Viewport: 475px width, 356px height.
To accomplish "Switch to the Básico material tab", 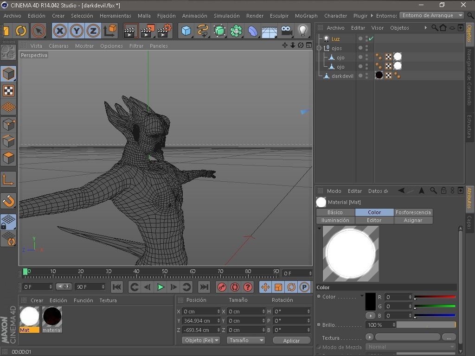I will click(x=335, y=212).
